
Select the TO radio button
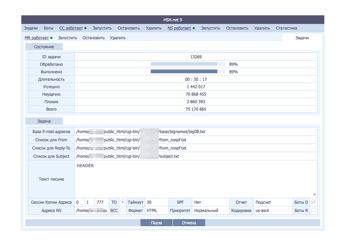[x=123, y=202]
